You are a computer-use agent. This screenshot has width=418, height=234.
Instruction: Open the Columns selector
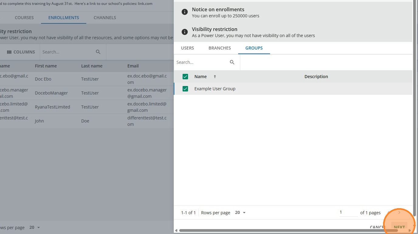click(21, 52)
